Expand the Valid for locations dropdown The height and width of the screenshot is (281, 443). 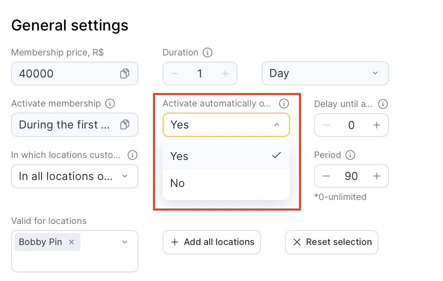[125, 242]
